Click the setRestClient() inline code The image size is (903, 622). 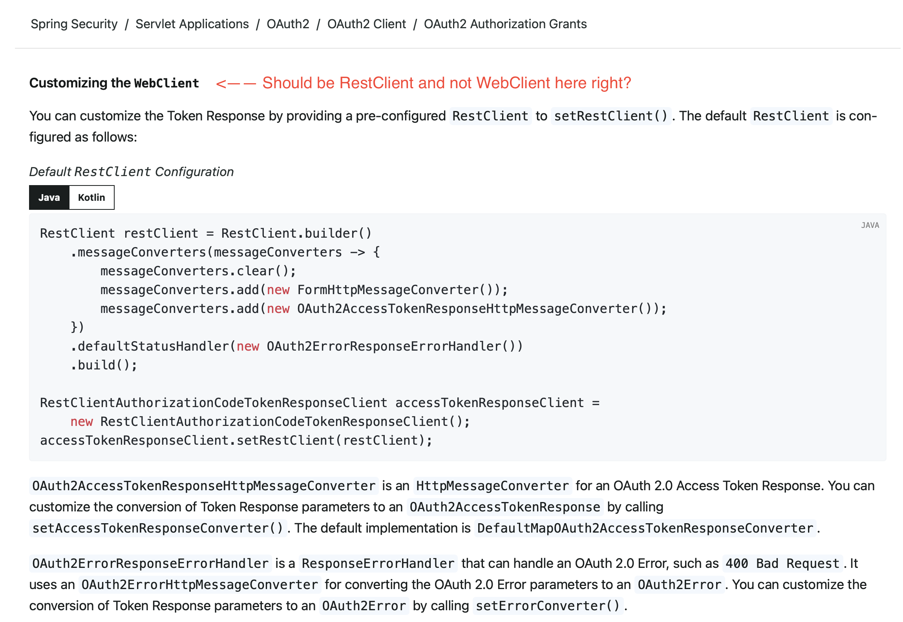pos(611,116)
